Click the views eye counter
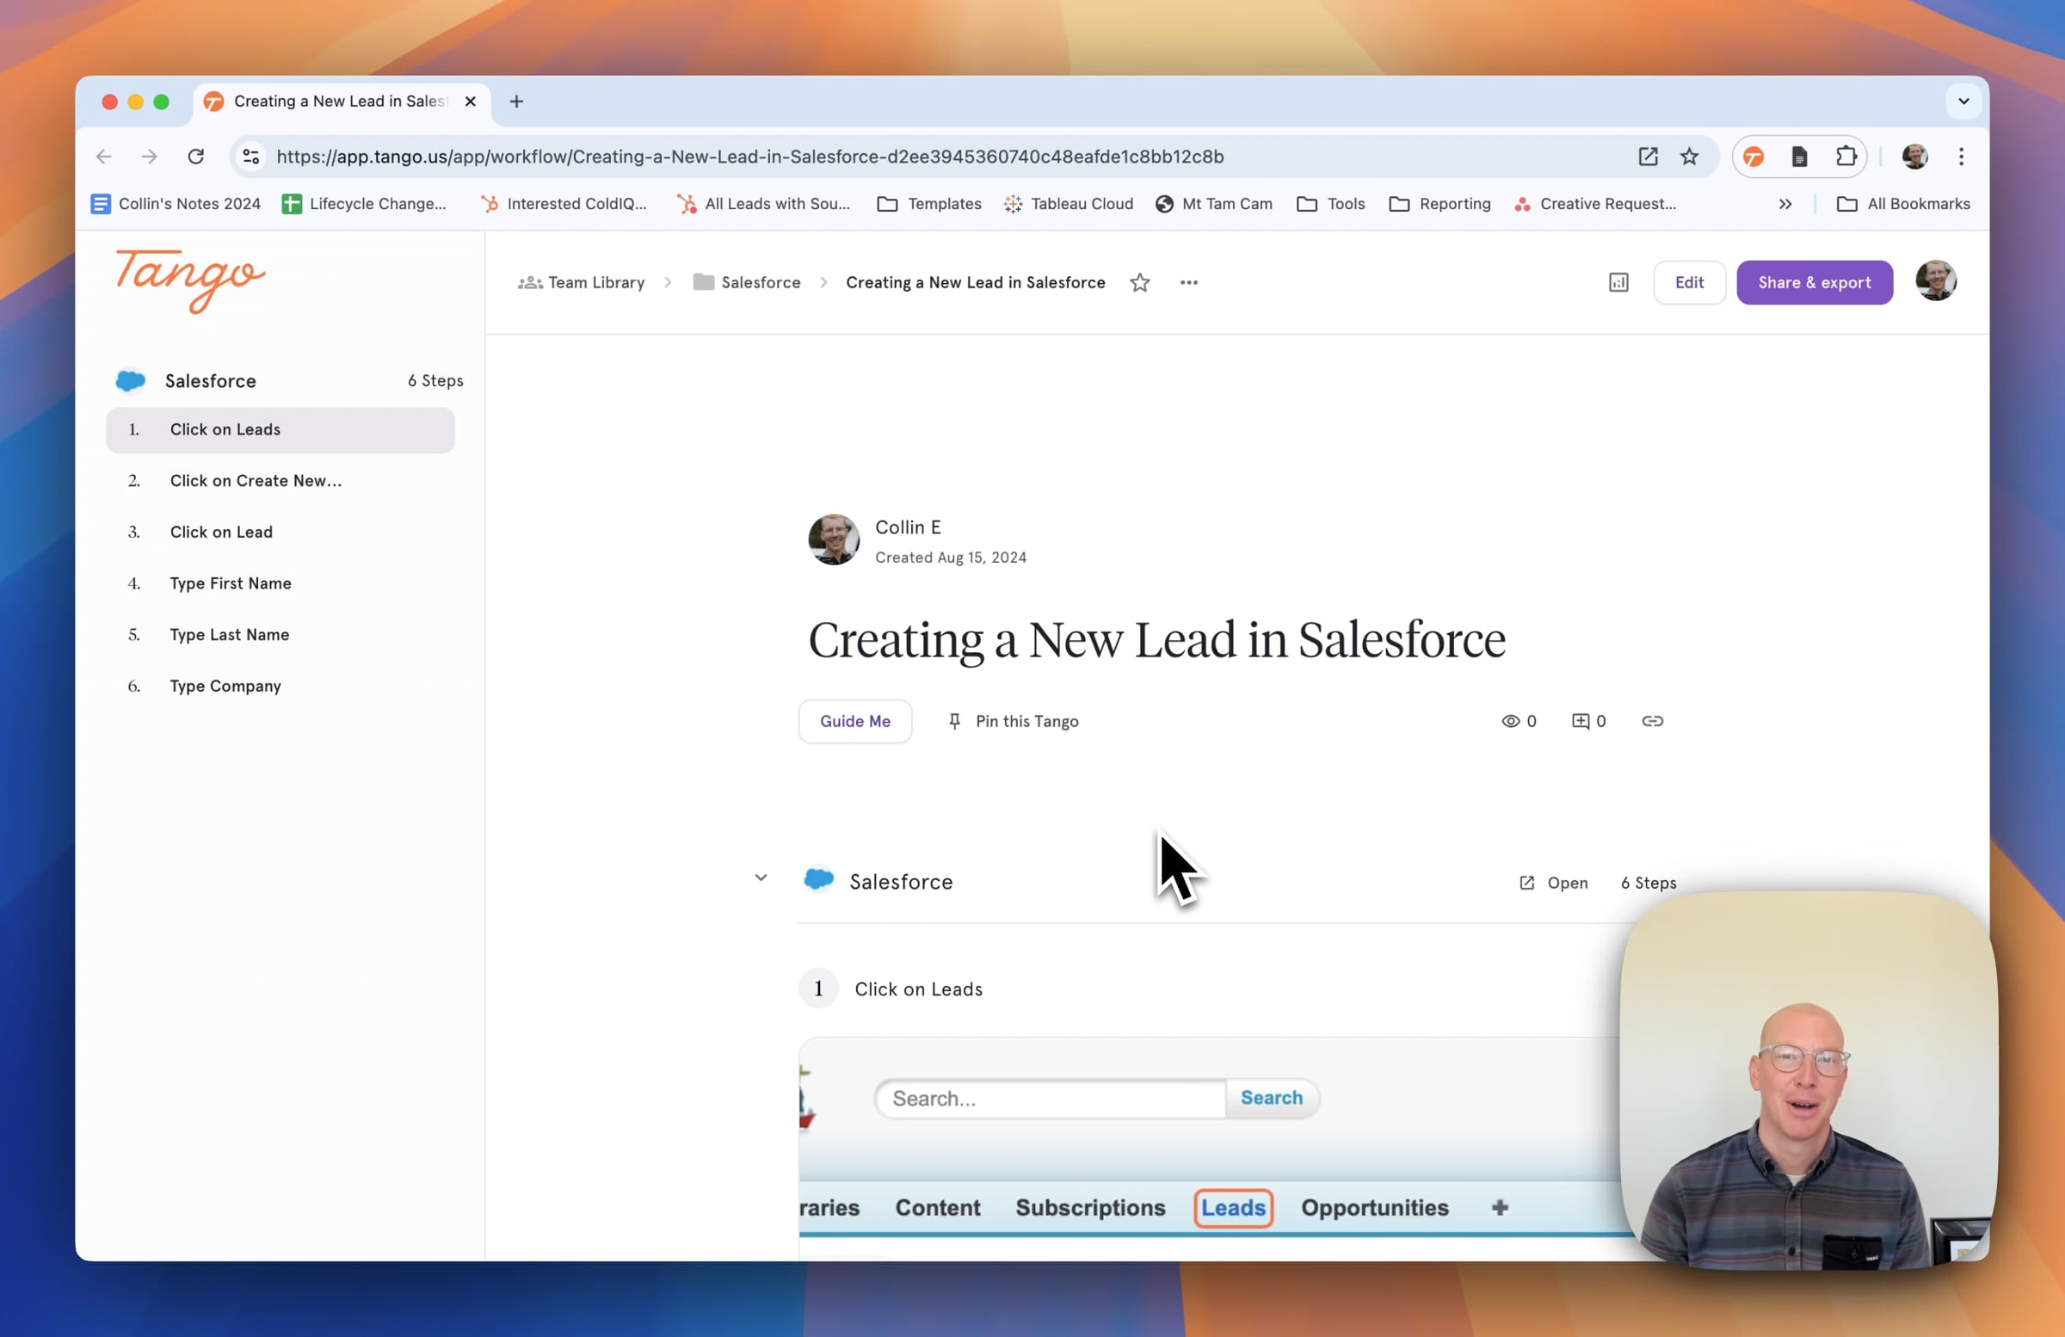The image size is (2065, 1337). coord(1519,721)
